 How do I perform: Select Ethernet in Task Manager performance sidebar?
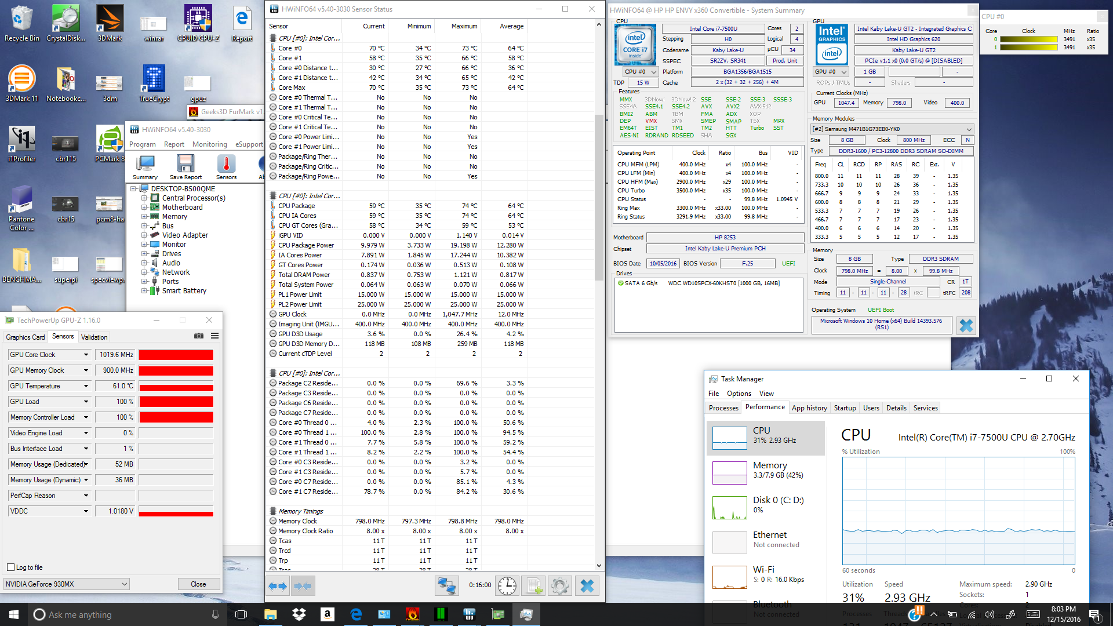765,541
